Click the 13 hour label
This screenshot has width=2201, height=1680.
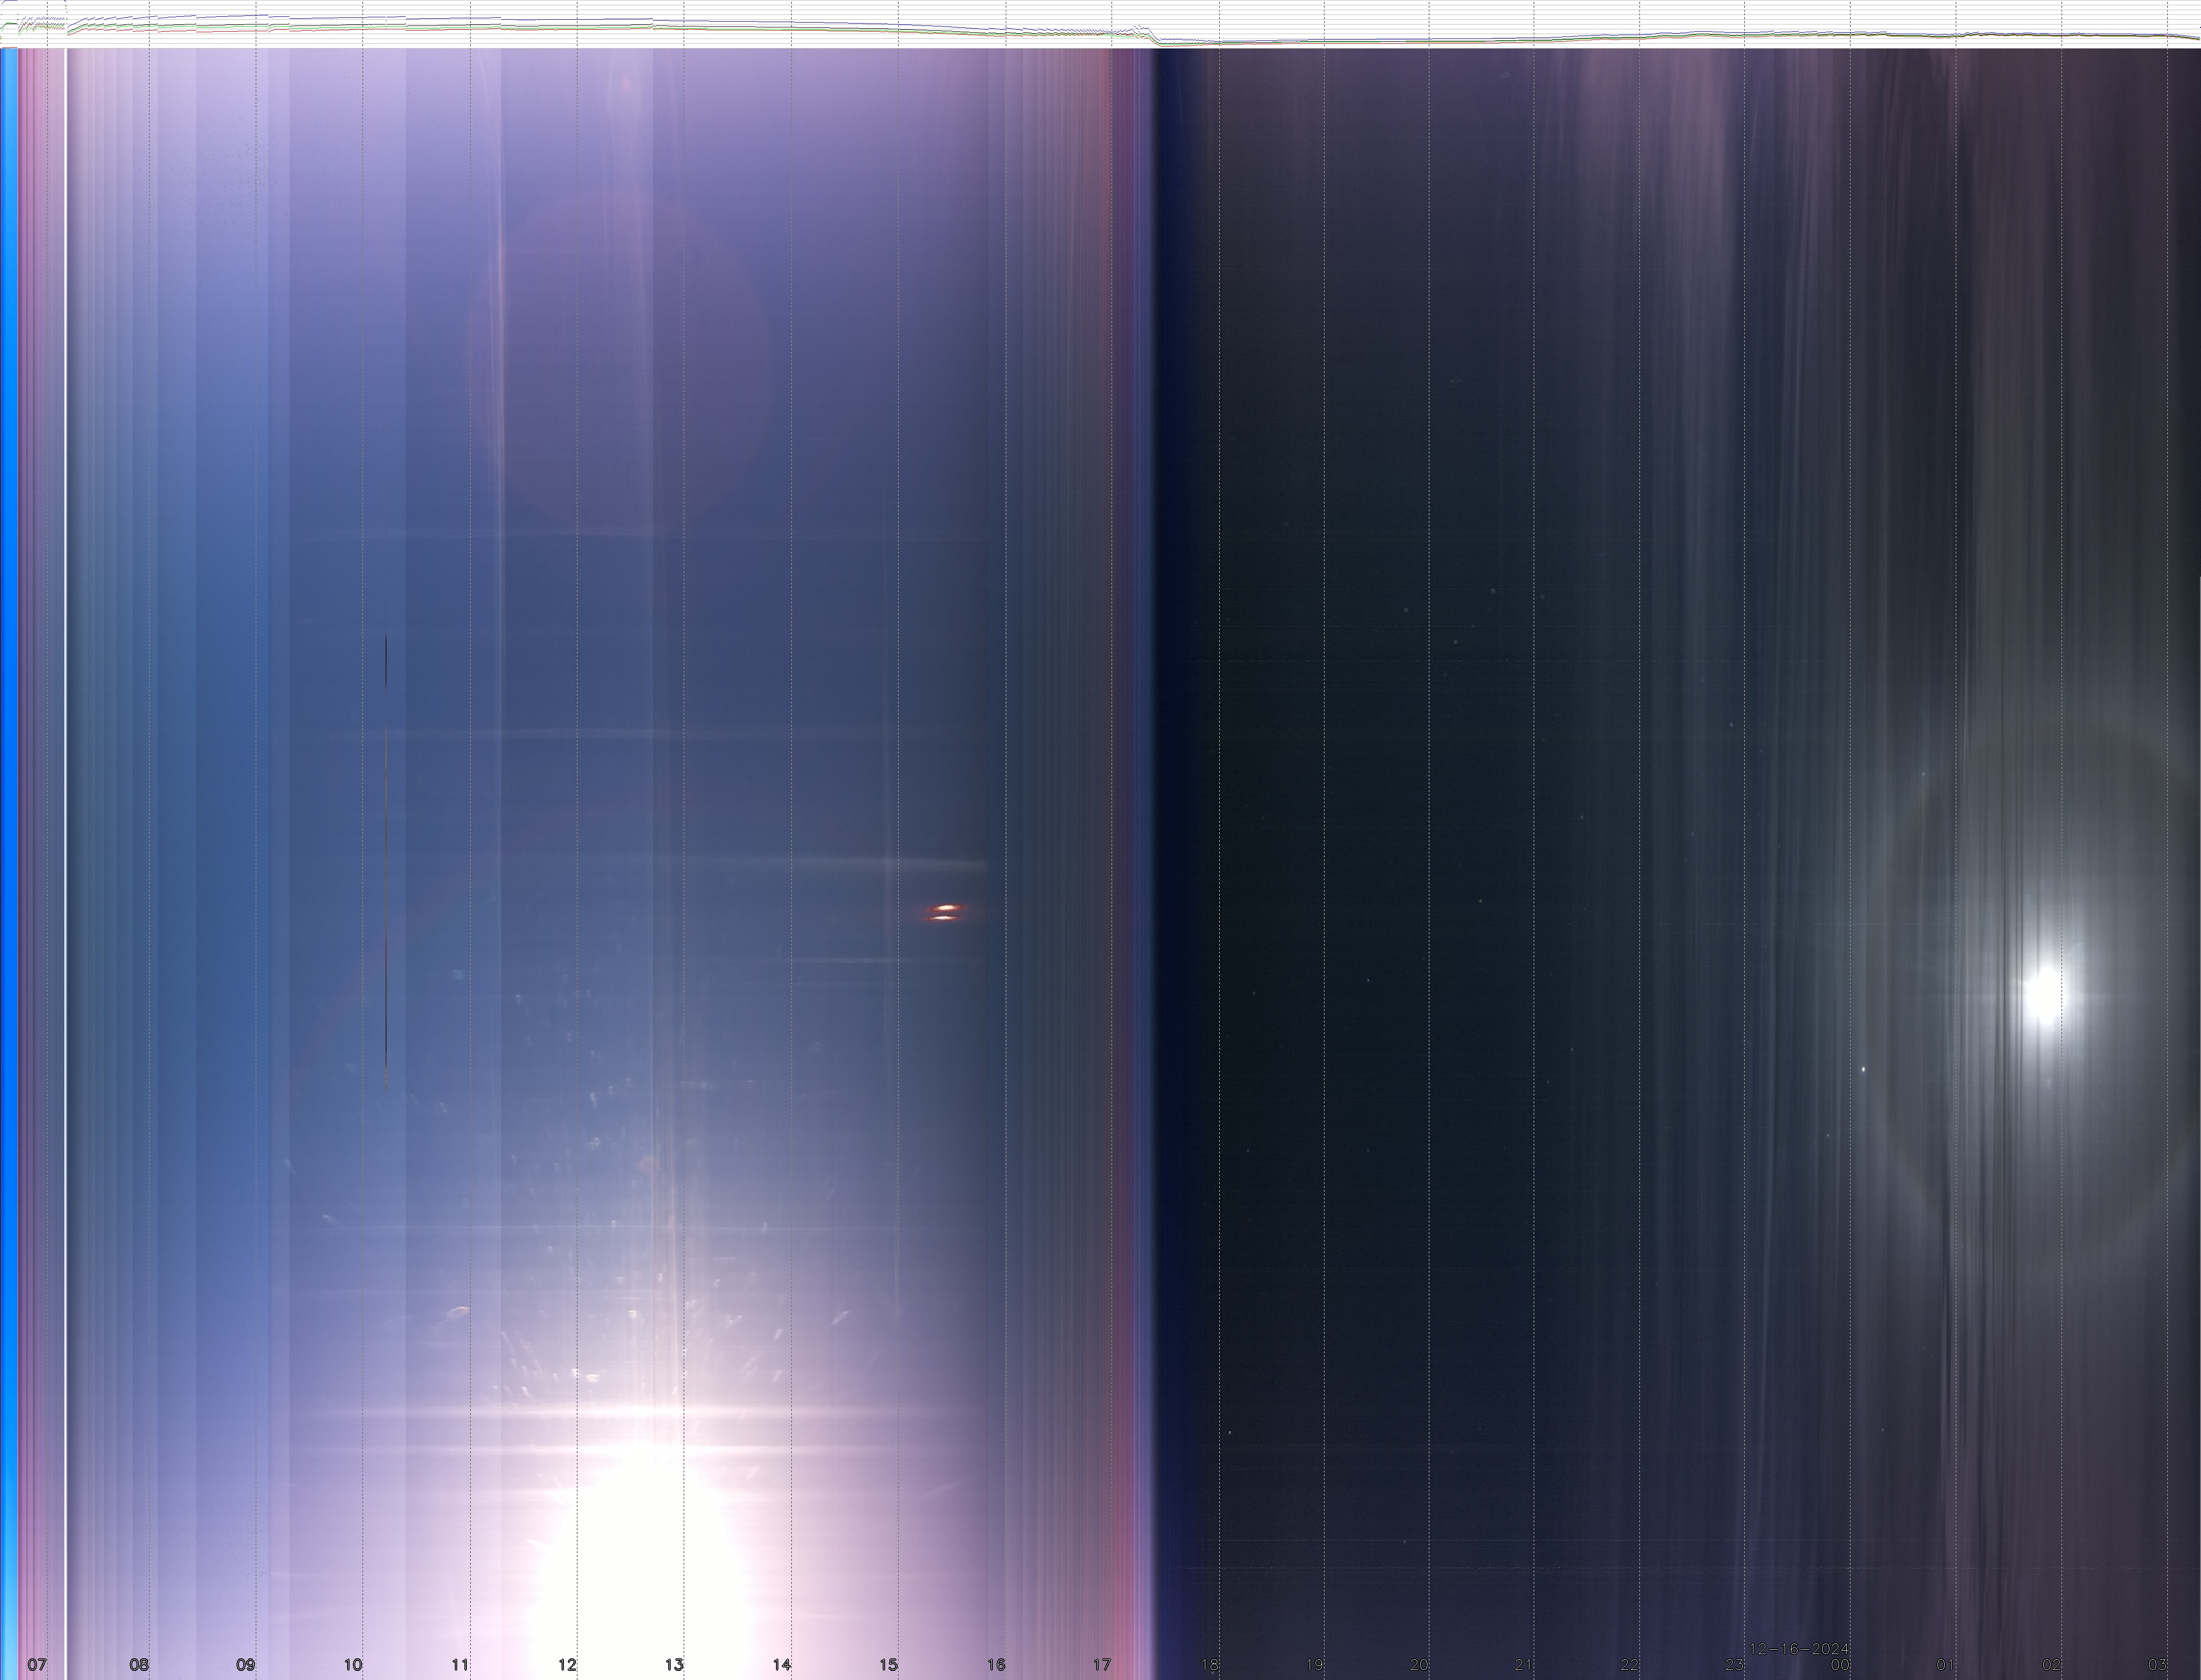[x=675, y=1665]
